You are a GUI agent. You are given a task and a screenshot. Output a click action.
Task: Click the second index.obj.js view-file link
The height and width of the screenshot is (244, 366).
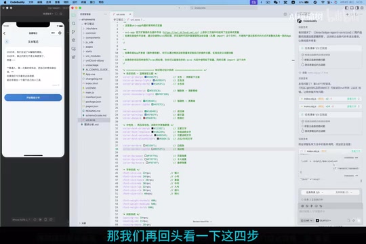tap(351, 106)
